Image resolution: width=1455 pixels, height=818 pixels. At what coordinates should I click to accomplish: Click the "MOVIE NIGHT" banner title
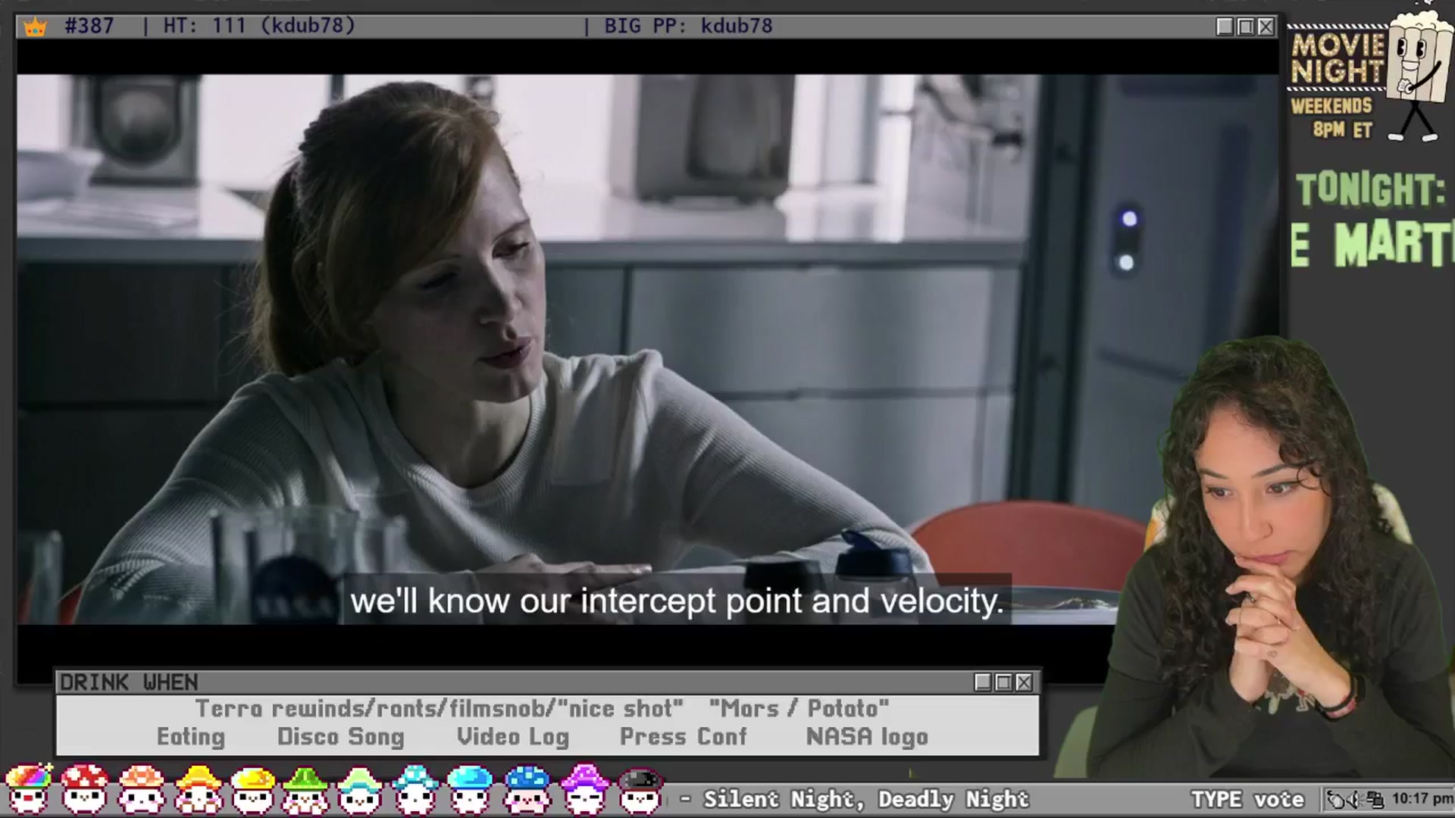(x=1338, y=58)
